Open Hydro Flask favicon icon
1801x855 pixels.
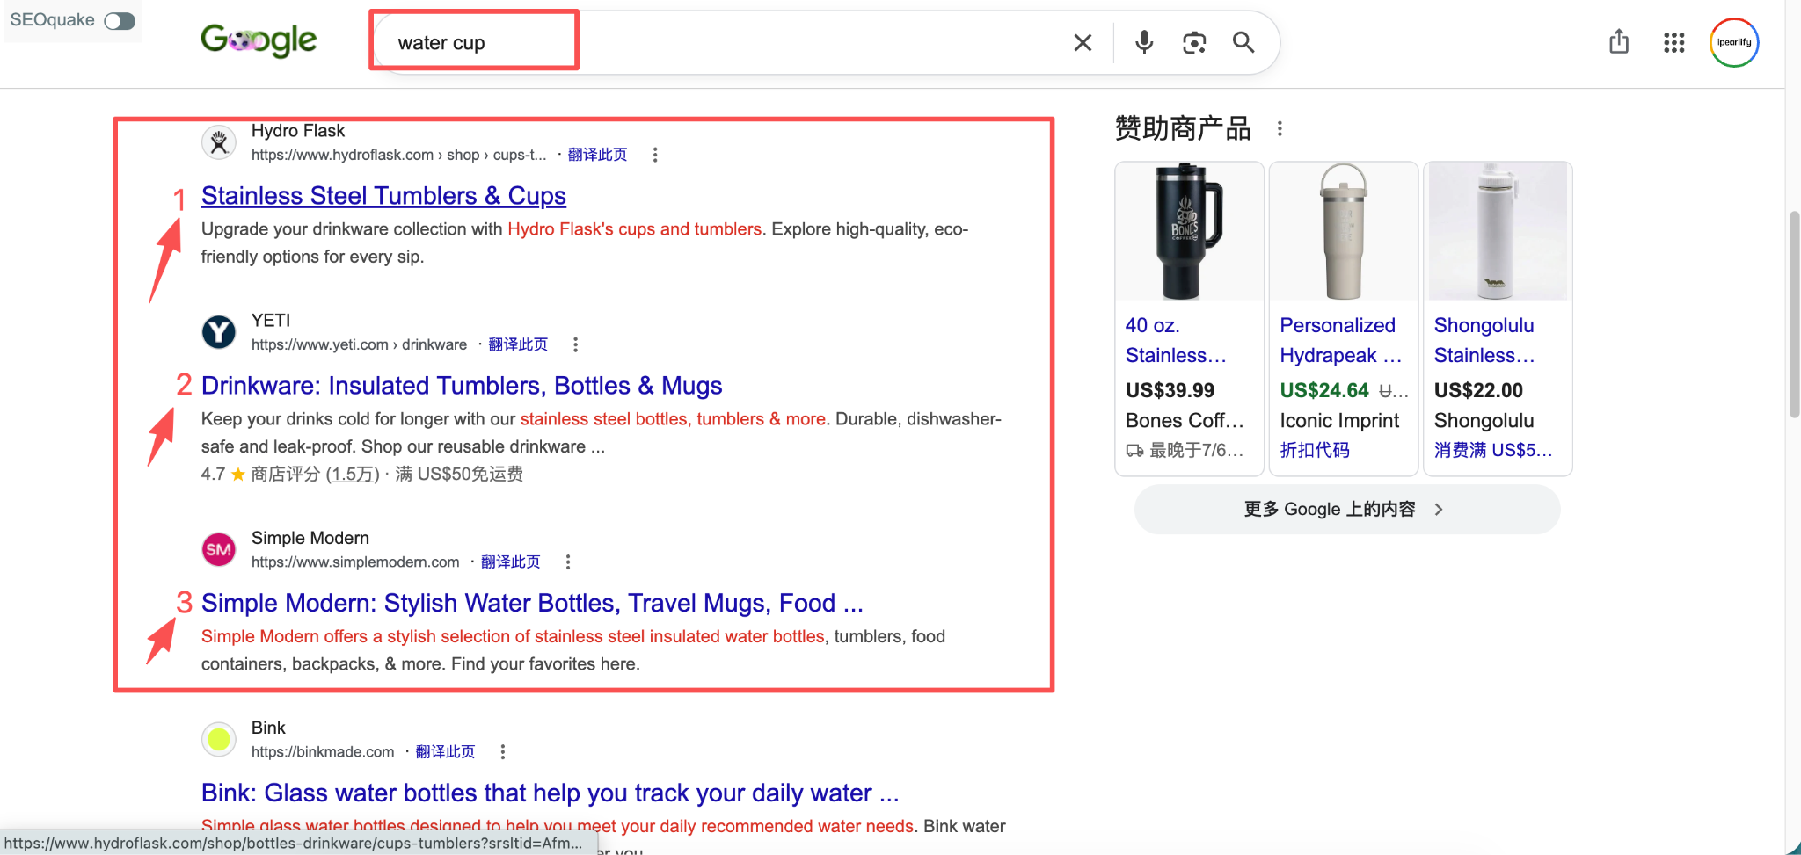219,141
